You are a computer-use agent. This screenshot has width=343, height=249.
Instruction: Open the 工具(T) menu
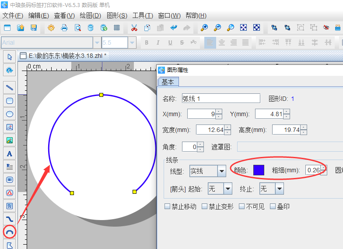point(143,16)
